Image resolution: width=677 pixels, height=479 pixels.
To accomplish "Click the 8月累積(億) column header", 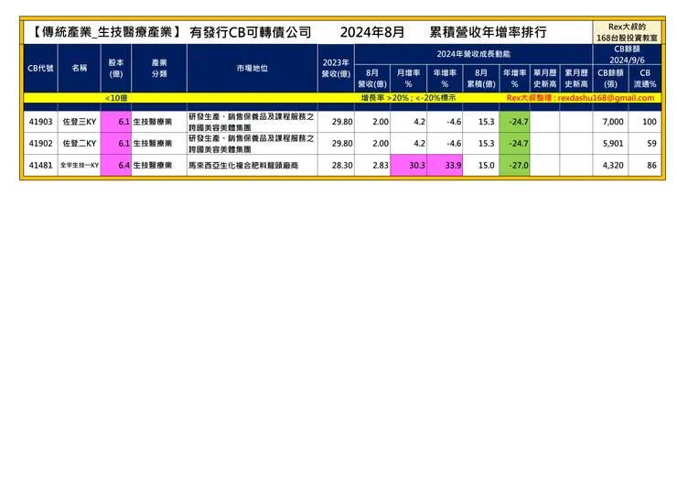I will (x=480, y=78).
